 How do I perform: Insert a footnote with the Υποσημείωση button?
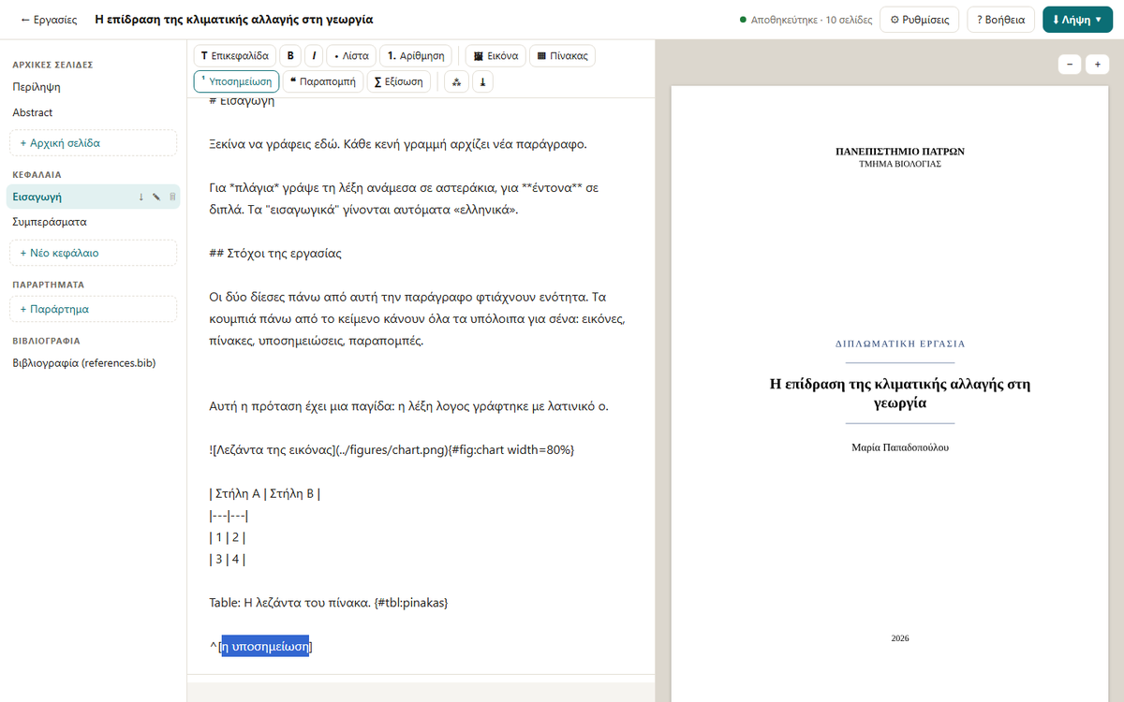tap(236, 81)
